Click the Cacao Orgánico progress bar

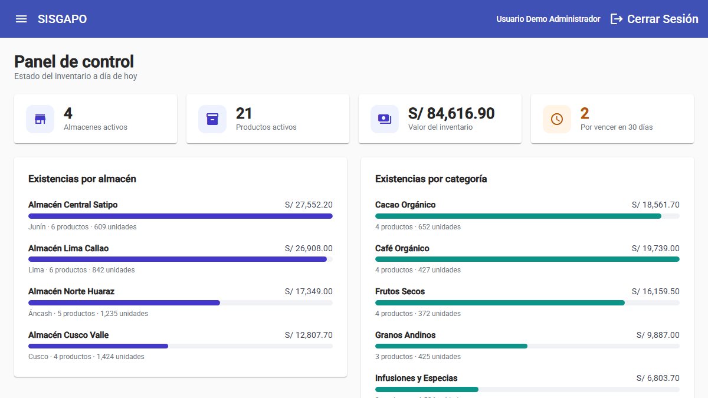coord(527,216)
